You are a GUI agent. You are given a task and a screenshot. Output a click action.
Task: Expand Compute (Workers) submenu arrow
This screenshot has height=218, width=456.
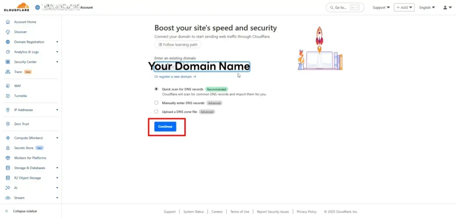point(57,138)
